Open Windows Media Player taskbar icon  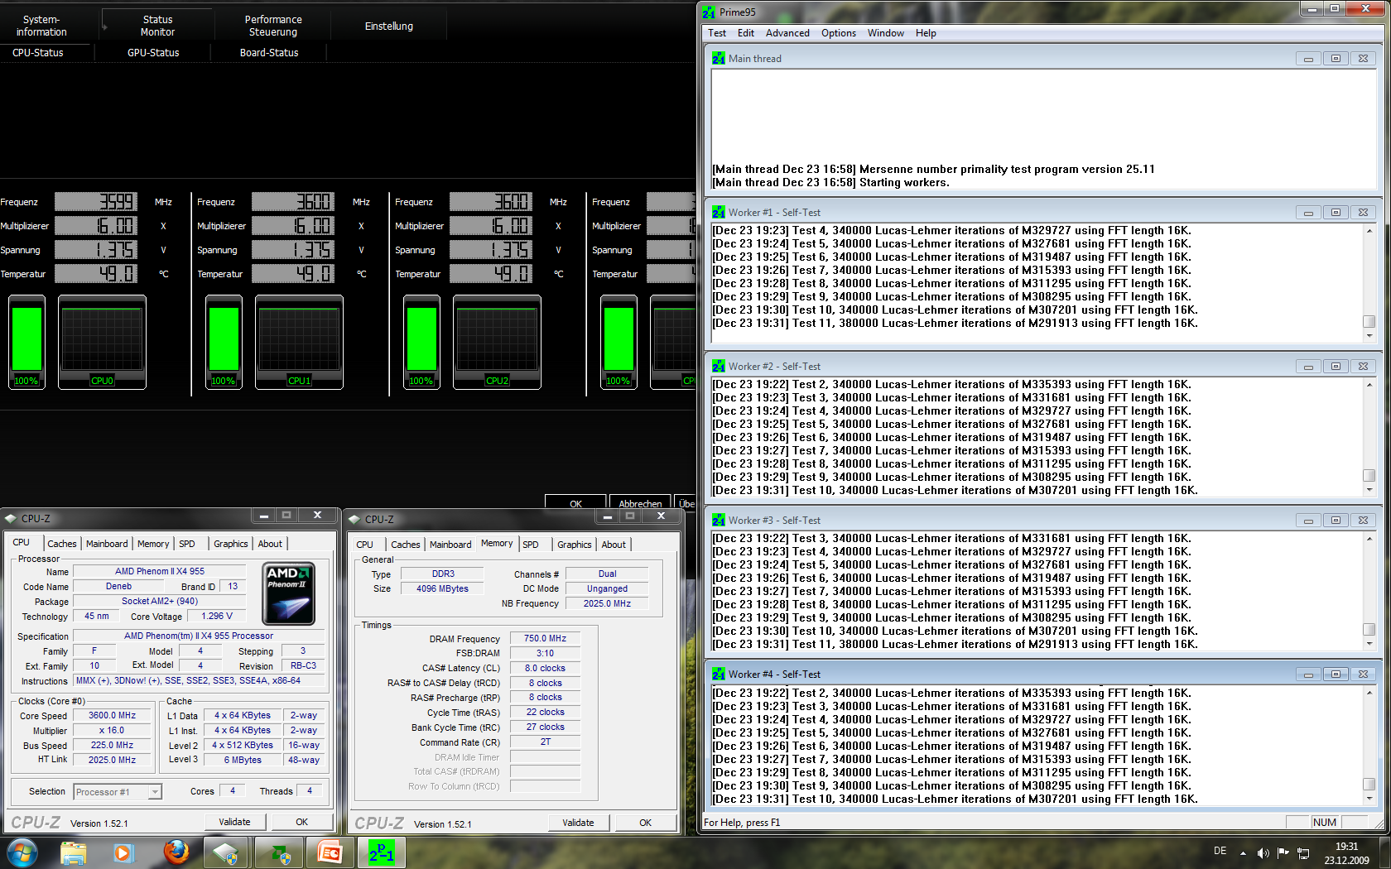pos(123,852)
